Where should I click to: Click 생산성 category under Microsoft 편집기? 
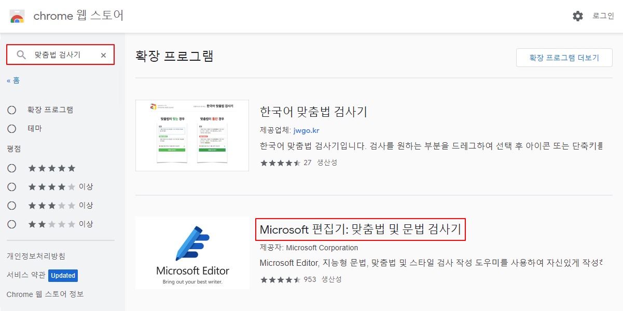click(331, 279)
